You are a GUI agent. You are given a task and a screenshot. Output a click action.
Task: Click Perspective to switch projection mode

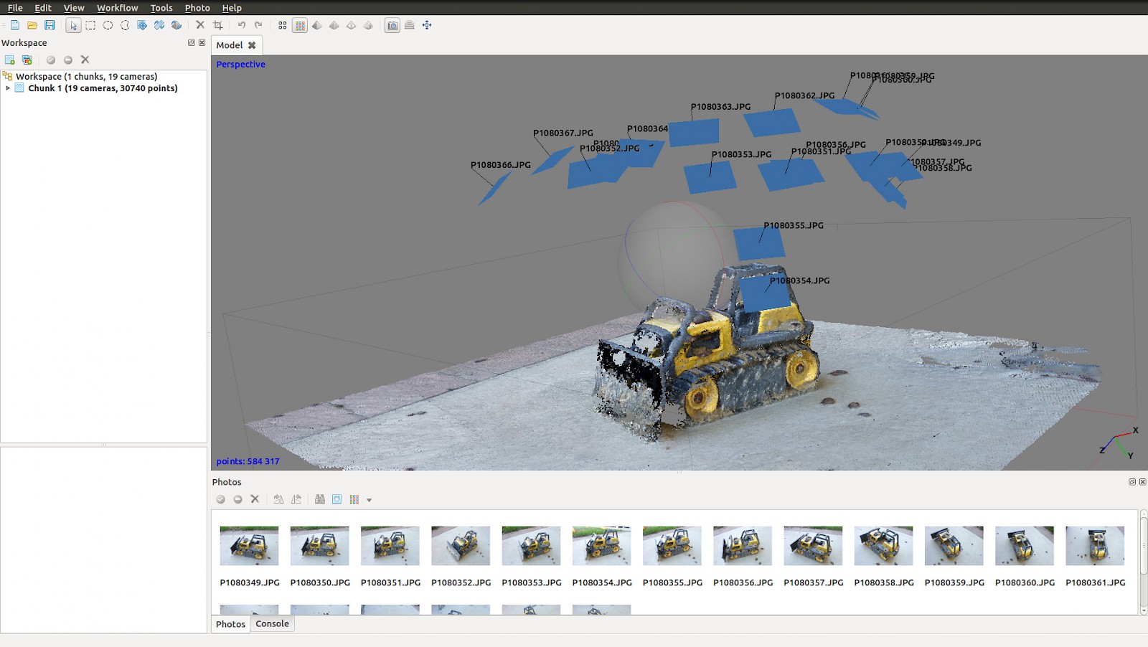pos(240,64)
